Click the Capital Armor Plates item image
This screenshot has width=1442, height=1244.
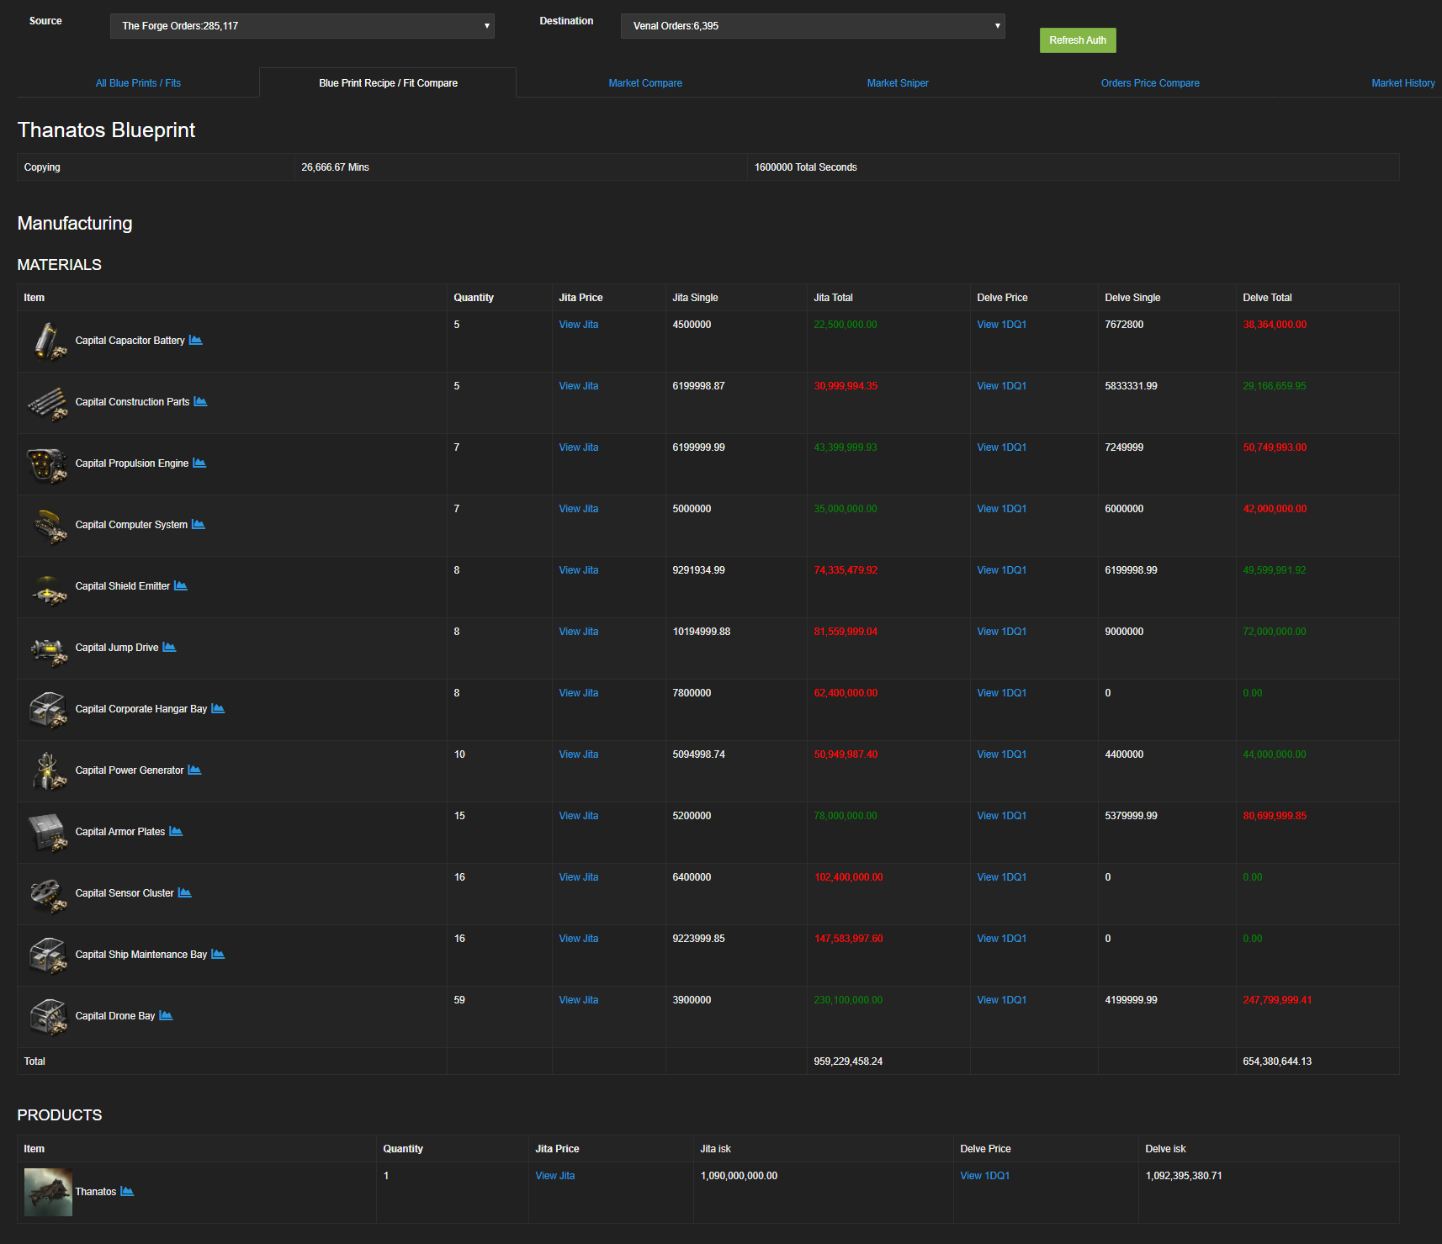[49, 832]
